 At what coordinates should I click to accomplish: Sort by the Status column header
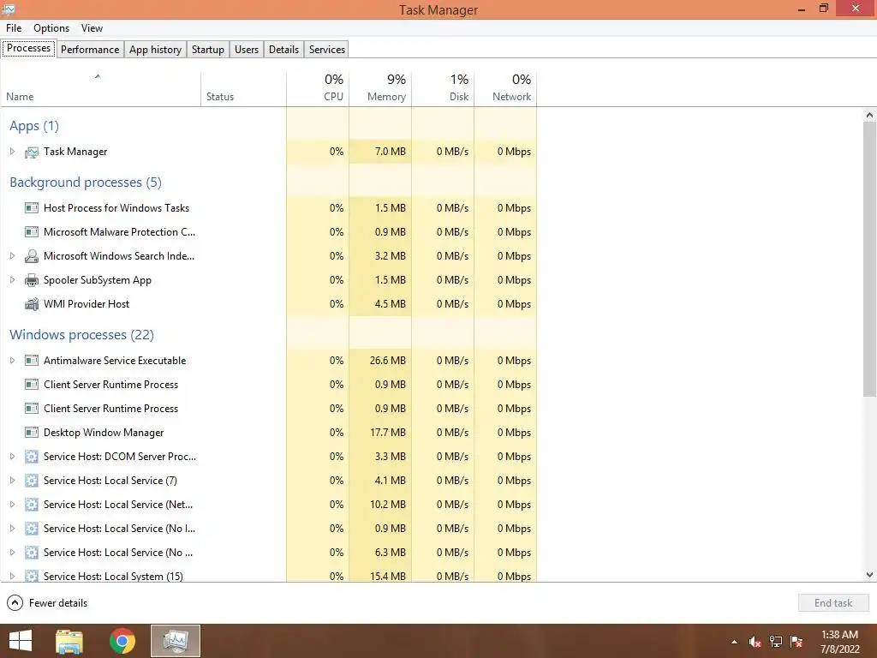pyautogui.click(x=243, y=89)
